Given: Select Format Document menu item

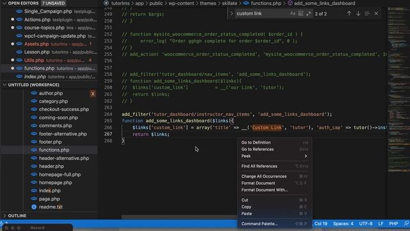Looking at the screenshot, I should click(x=275, y=183).
